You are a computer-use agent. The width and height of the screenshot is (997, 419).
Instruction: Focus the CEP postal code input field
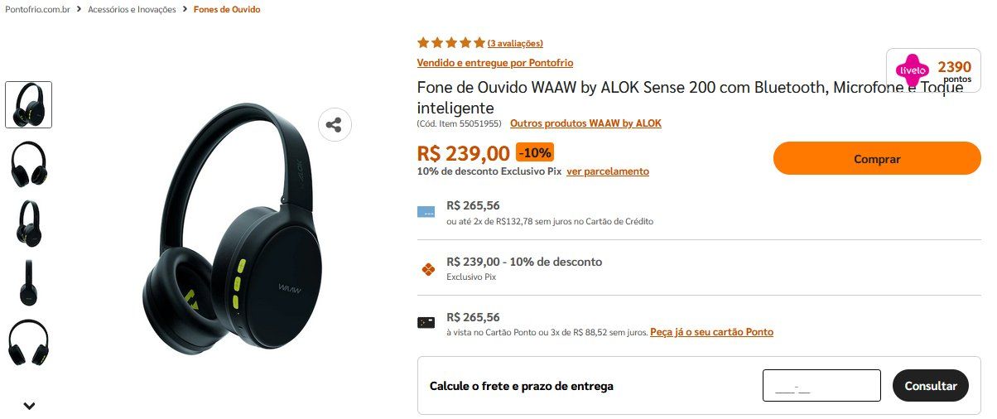pyautogui.click(x=821, y=386)
